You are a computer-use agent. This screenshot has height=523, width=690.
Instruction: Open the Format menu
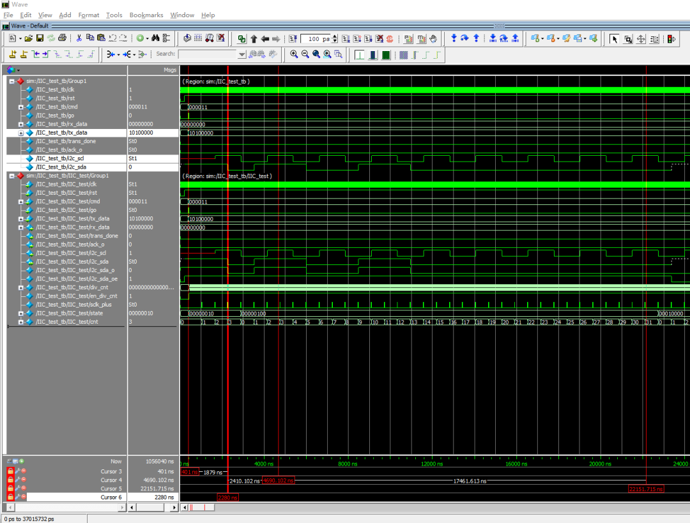pos(89,15)
